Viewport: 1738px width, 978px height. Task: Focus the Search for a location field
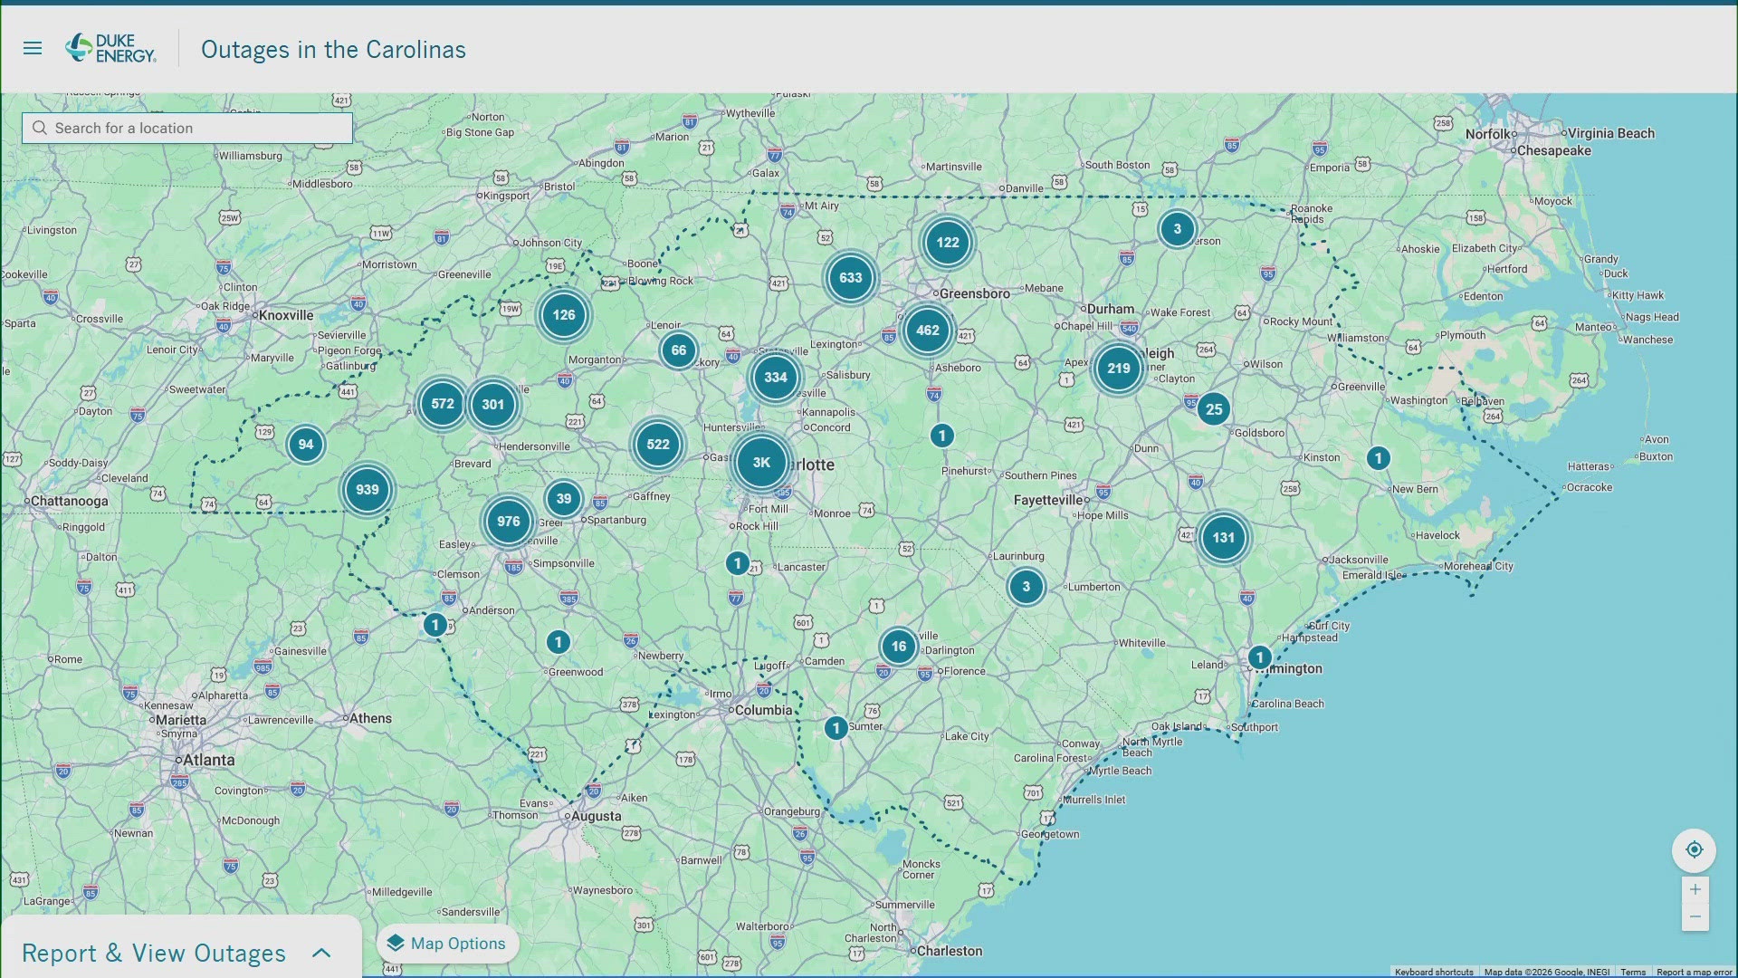pyautogui.click(x=187, y=128)
